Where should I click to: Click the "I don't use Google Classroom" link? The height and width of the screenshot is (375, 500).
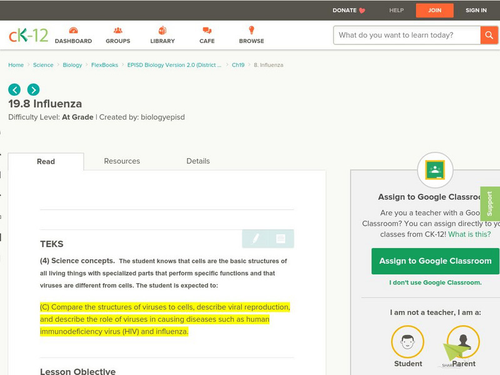point(435,282)
